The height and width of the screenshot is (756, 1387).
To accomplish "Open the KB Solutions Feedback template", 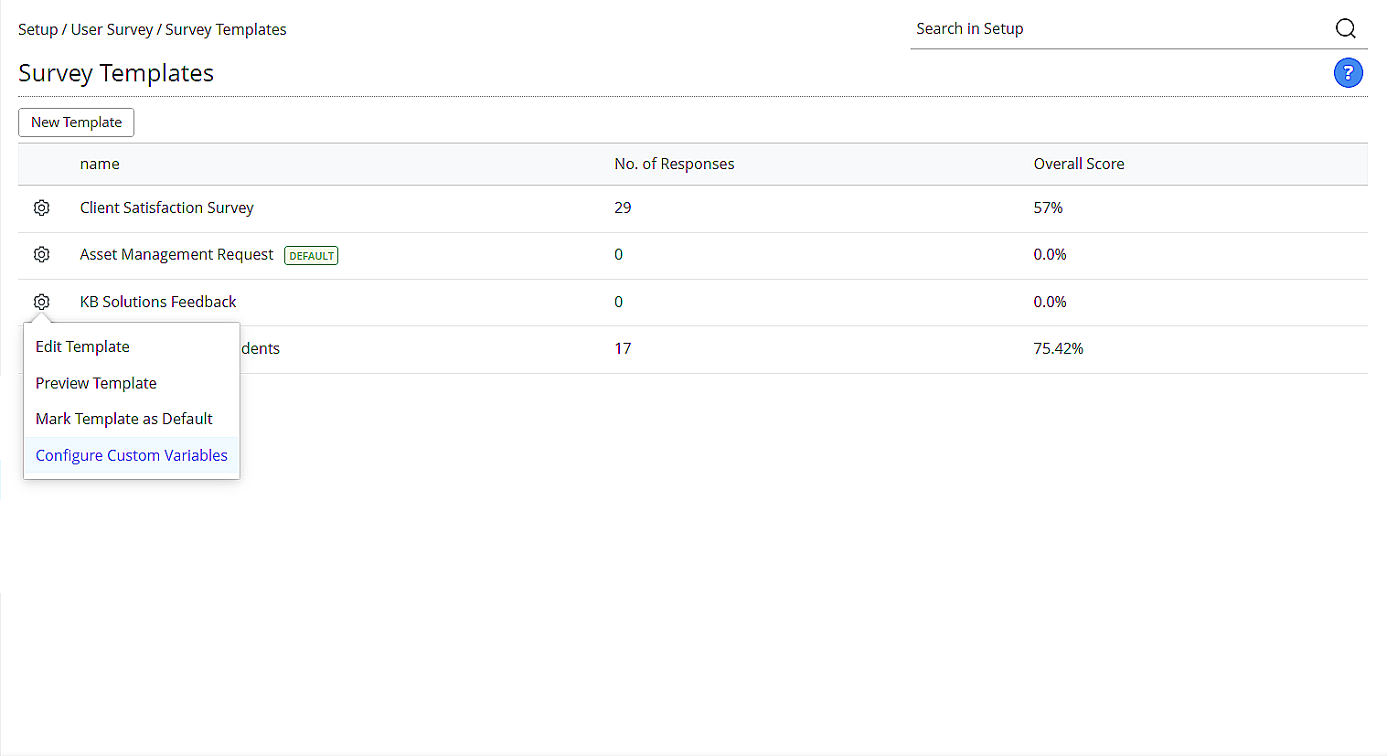I will pyautogui.click(x=157, y=301).
